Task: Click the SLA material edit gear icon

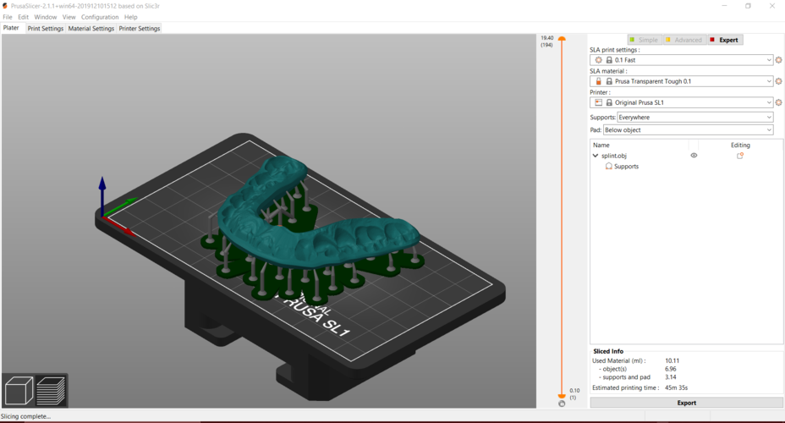Action: [778, 81]
